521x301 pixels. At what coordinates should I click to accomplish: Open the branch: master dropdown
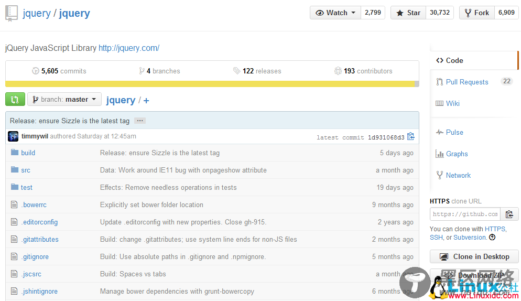pyautogui.click(x=64, y=100)
